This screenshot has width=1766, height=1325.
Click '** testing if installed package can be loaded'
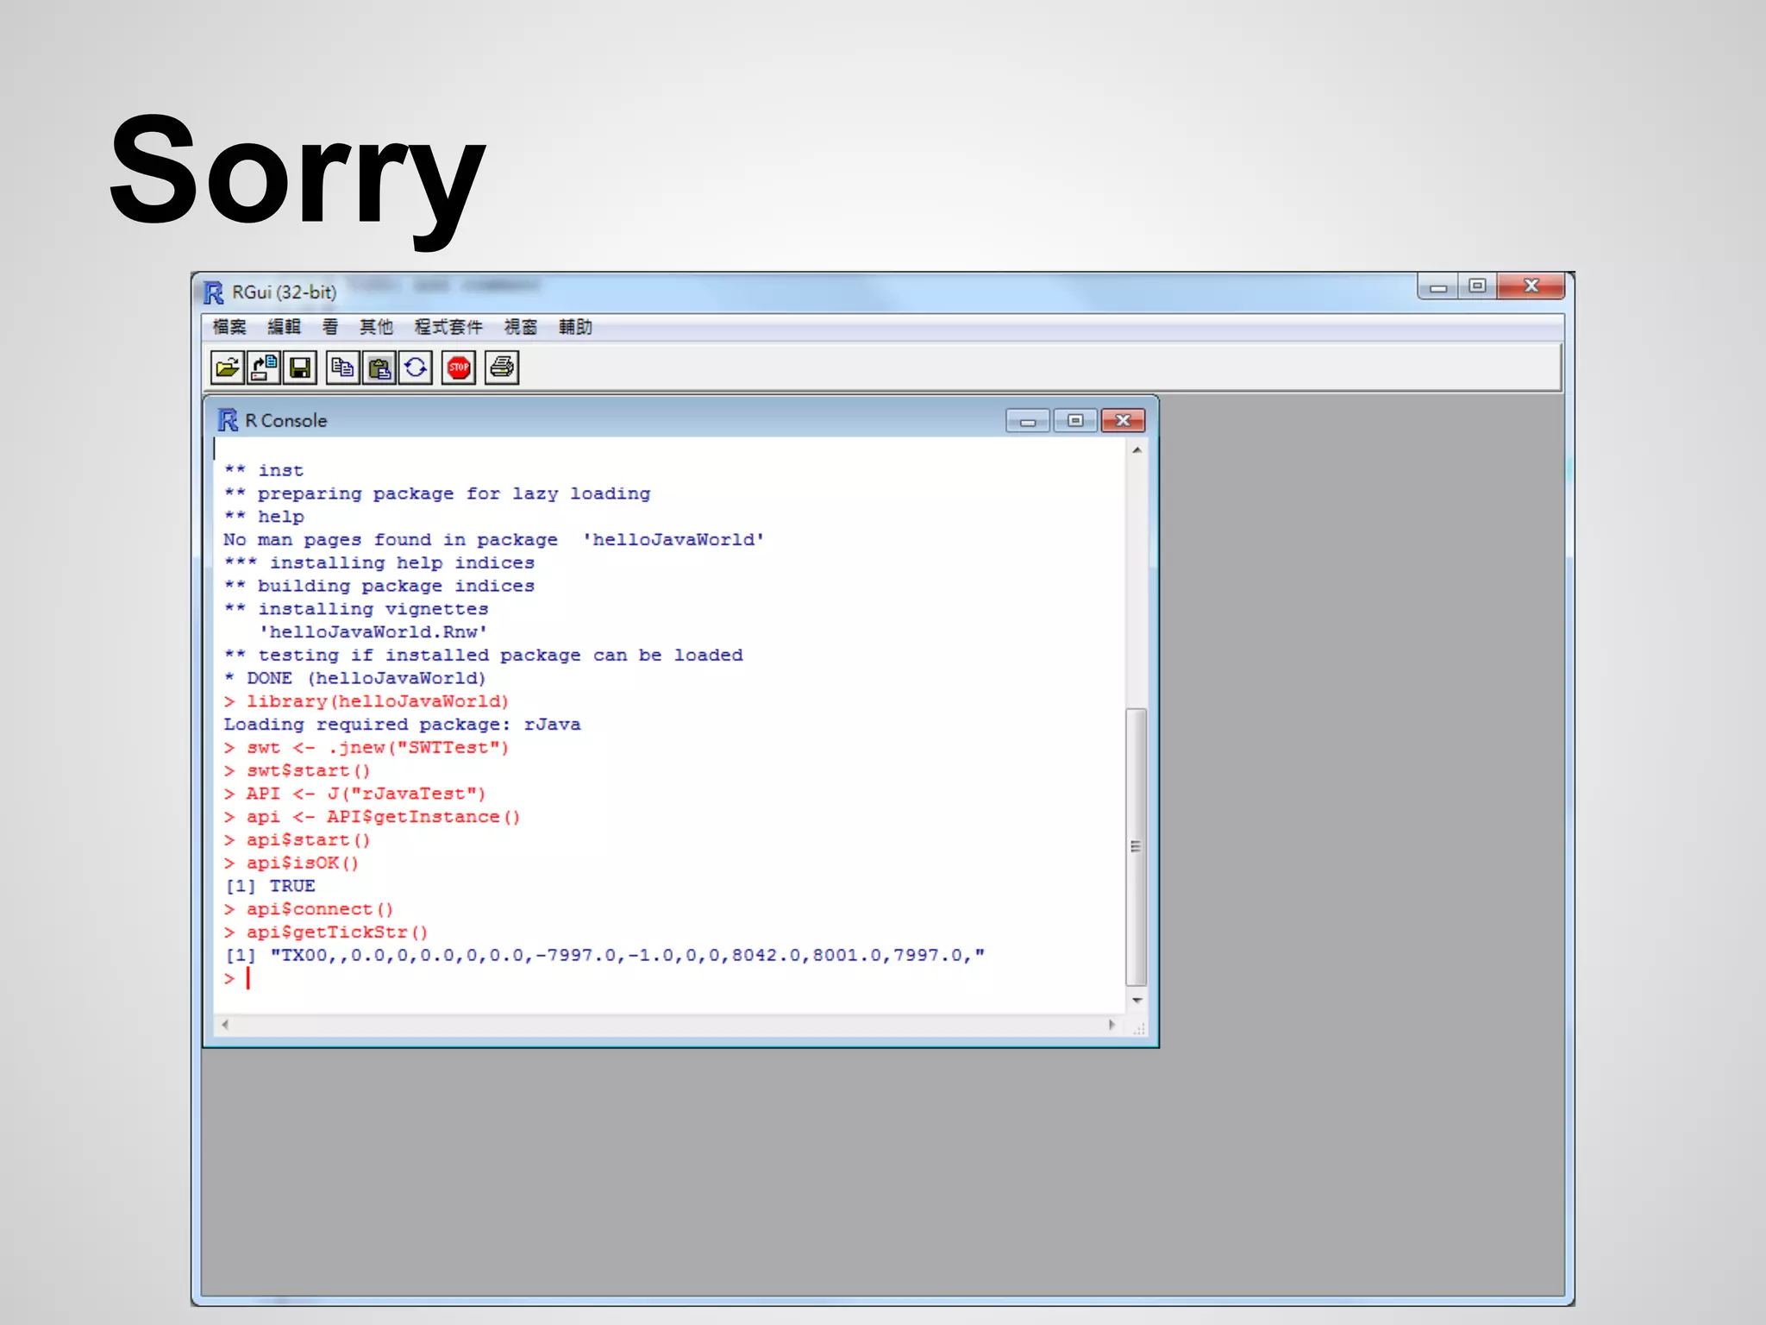[483, 655]
